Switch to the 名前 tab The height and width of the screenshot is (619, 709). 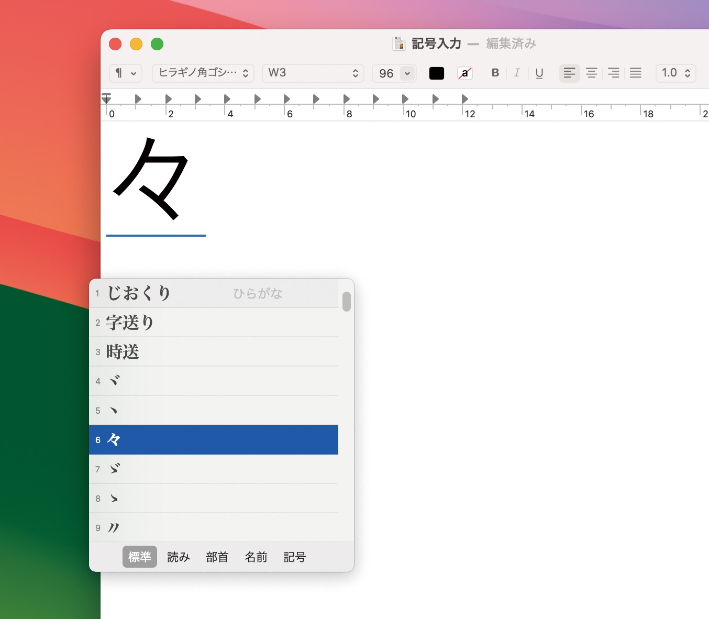256,557
